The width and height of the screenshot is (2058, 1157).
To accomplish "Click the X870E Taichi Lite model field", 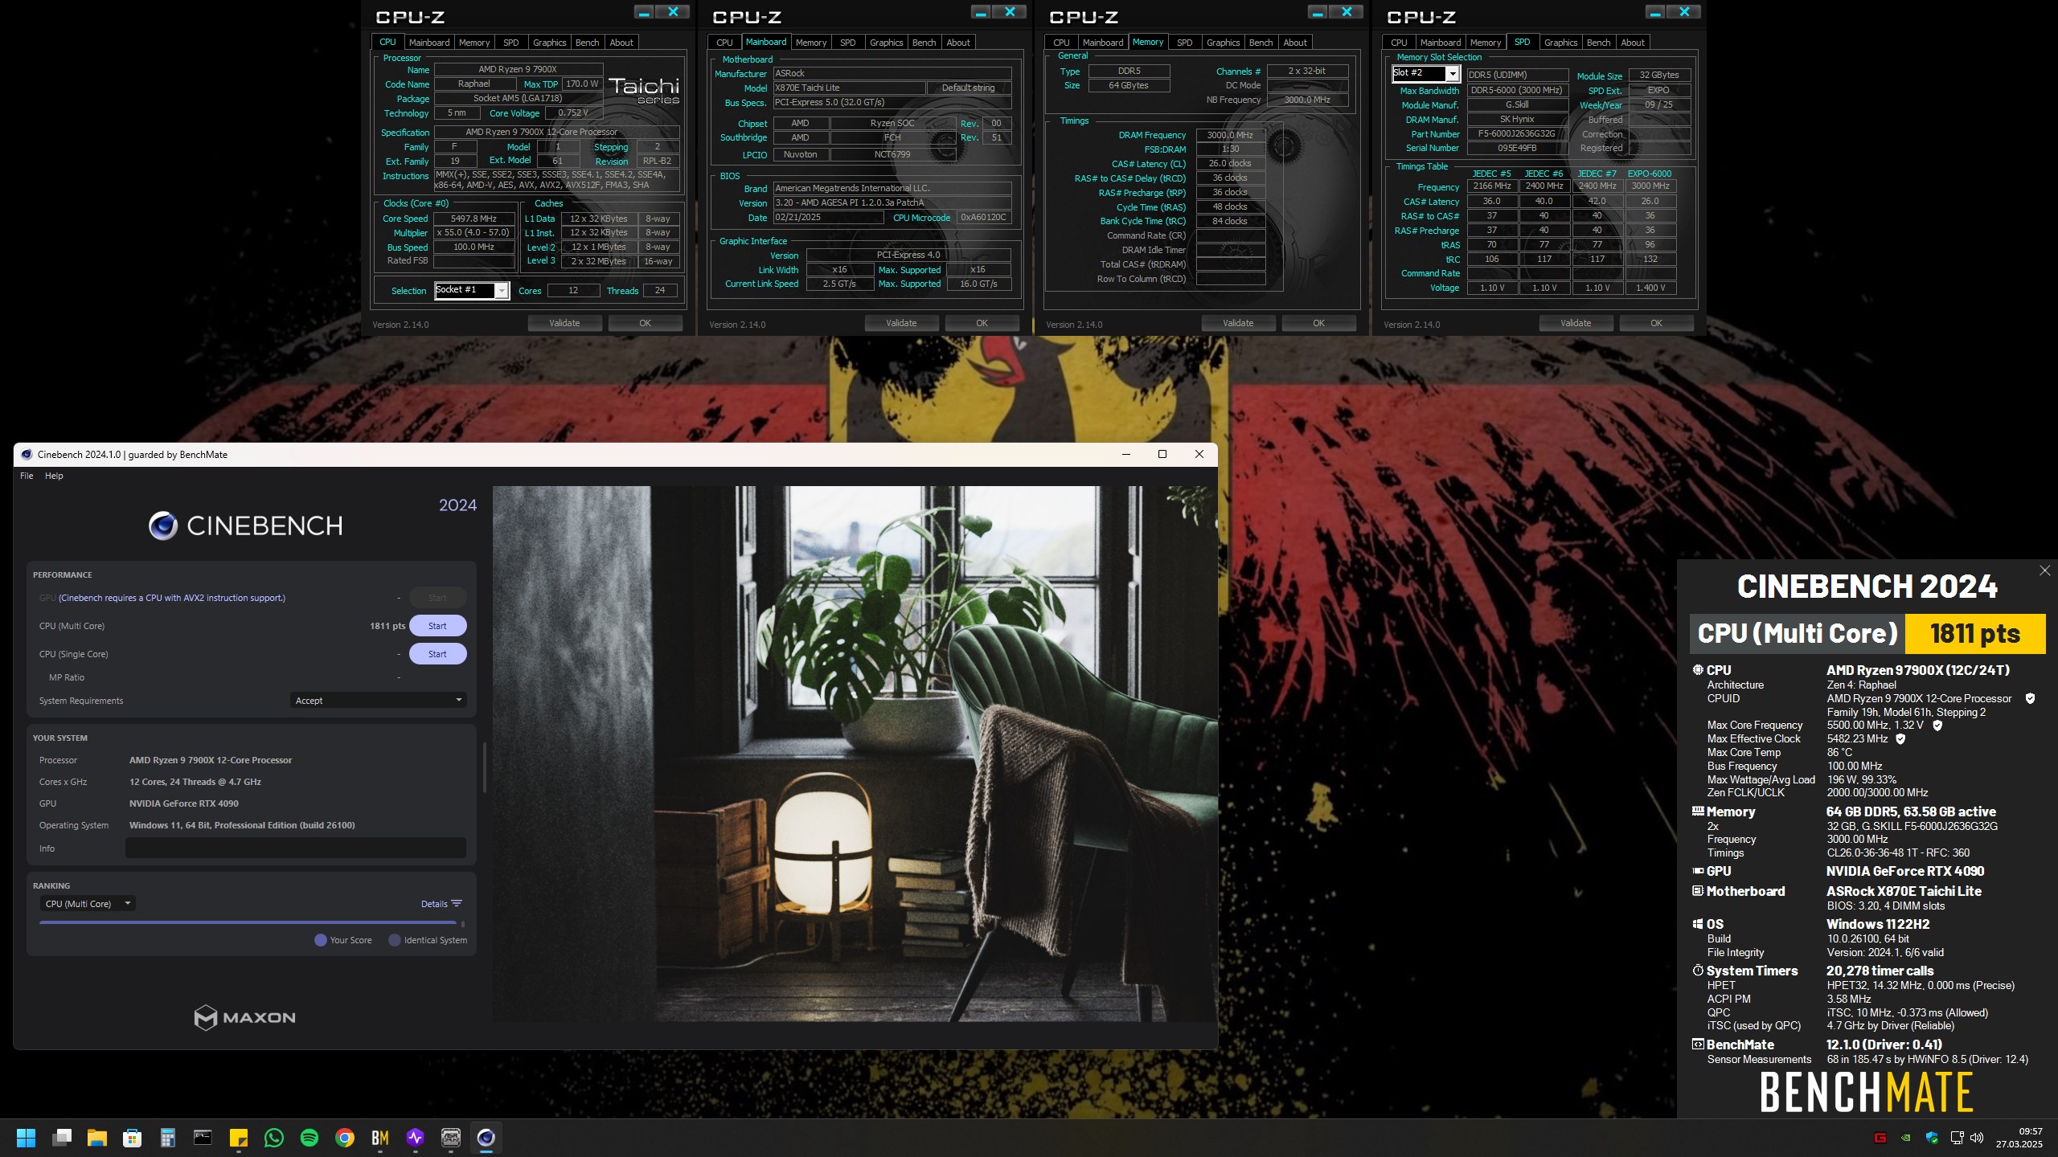I will pos(849,88).
